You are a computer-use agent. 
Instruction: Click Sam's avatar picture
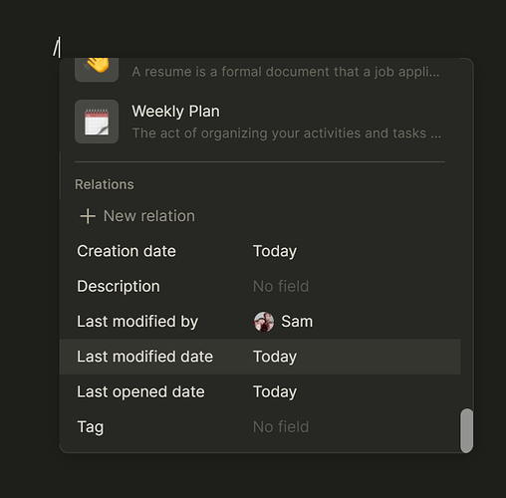point(264,322)
